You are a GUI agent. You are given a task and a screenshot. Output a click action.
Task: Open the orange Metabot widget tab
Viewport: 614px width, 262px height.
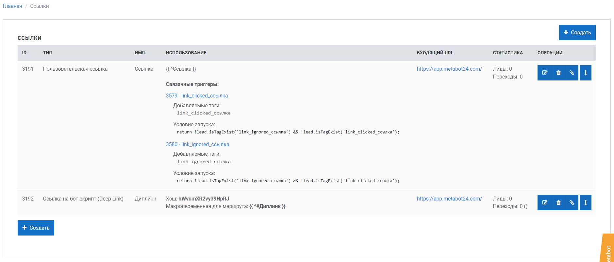point(607,249)
